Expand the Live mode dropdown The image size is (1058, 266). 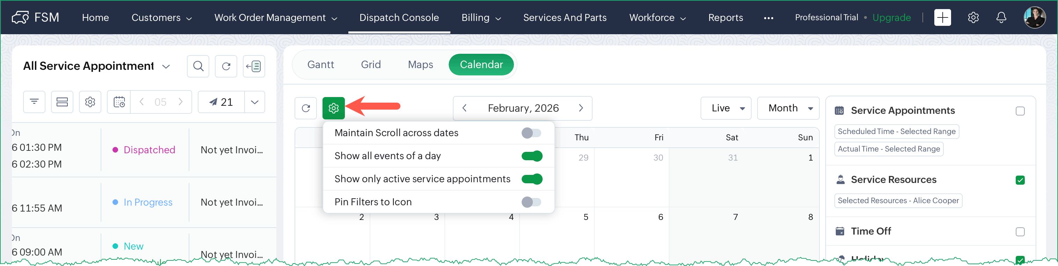click(726, 108)
